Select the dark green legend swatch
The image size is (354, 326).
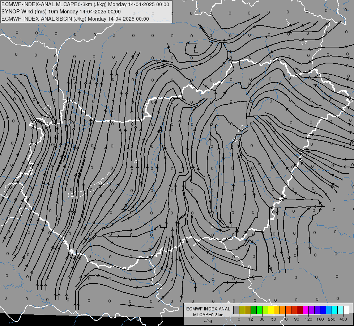[254, 310]
